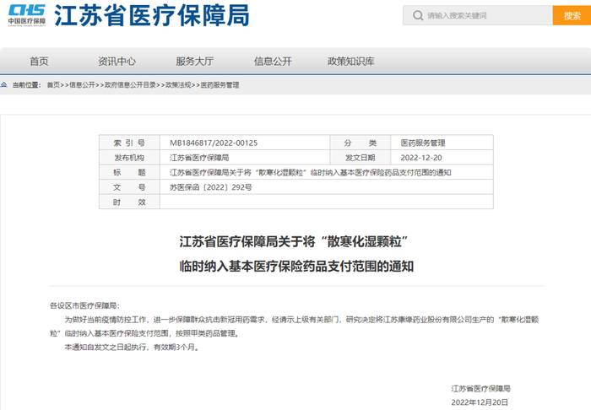Click the 医药服务管理 breadcrumb link
This screenshot has width=591, height=410.
pyautogui.click(x=220, y=85)
